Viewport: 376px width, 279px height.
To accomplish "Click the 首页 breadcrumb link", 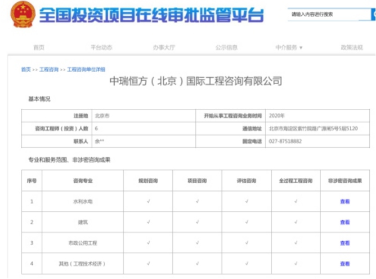I will [26, 69].
